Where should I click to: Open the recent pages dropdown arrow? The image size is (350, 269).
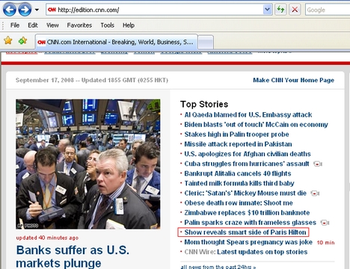pyautogui.click(x=37, y=10)
